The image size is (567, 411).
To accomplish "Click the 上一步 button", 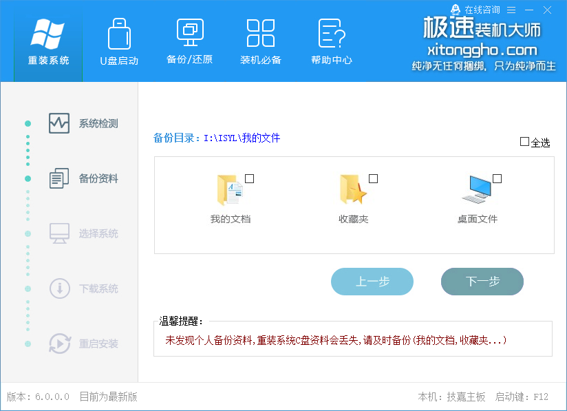I will pos(372,282).
